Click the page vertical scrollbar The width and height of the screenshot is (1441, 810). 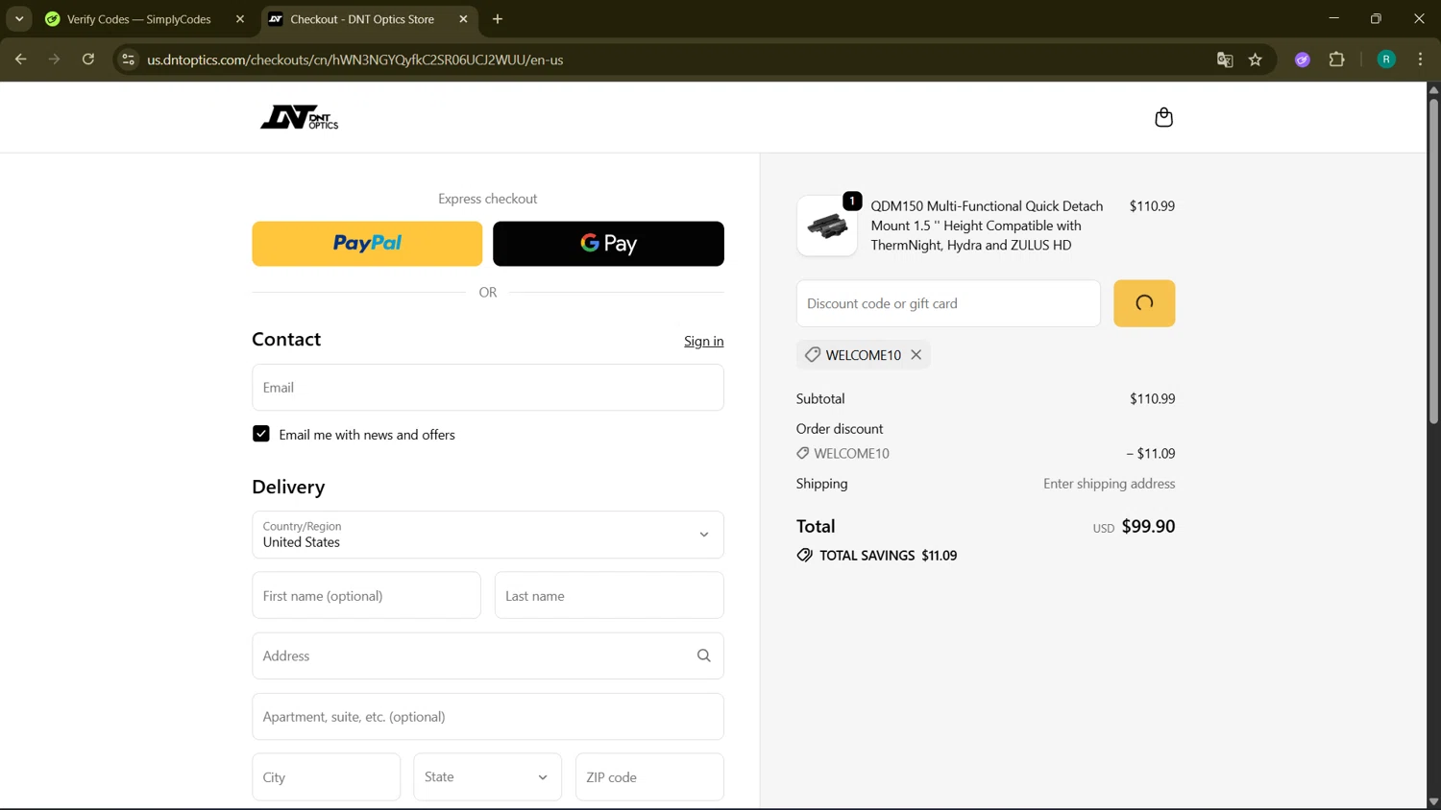1433,259
